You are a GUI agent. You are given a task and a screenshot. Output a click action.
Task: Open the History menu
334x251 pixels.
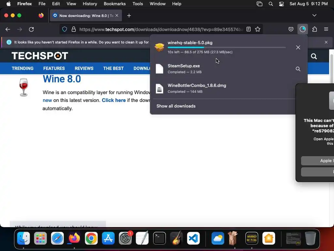coord(90,4)
